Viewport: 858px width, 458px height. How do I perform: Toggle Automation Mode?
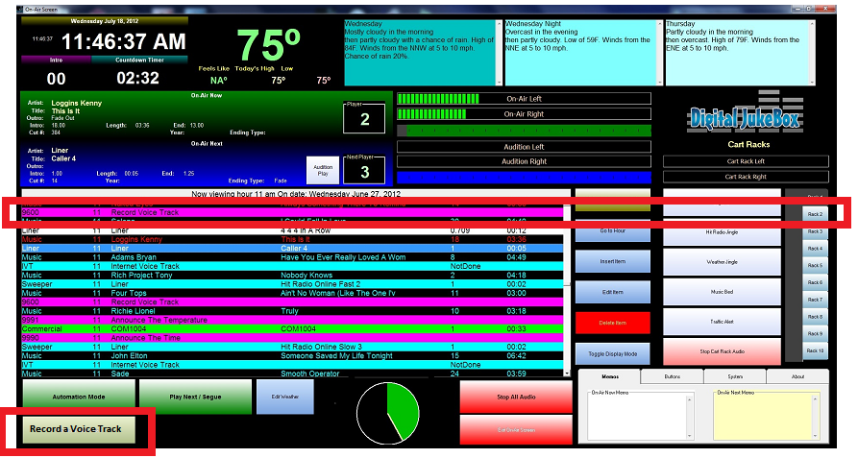point(77,397)
